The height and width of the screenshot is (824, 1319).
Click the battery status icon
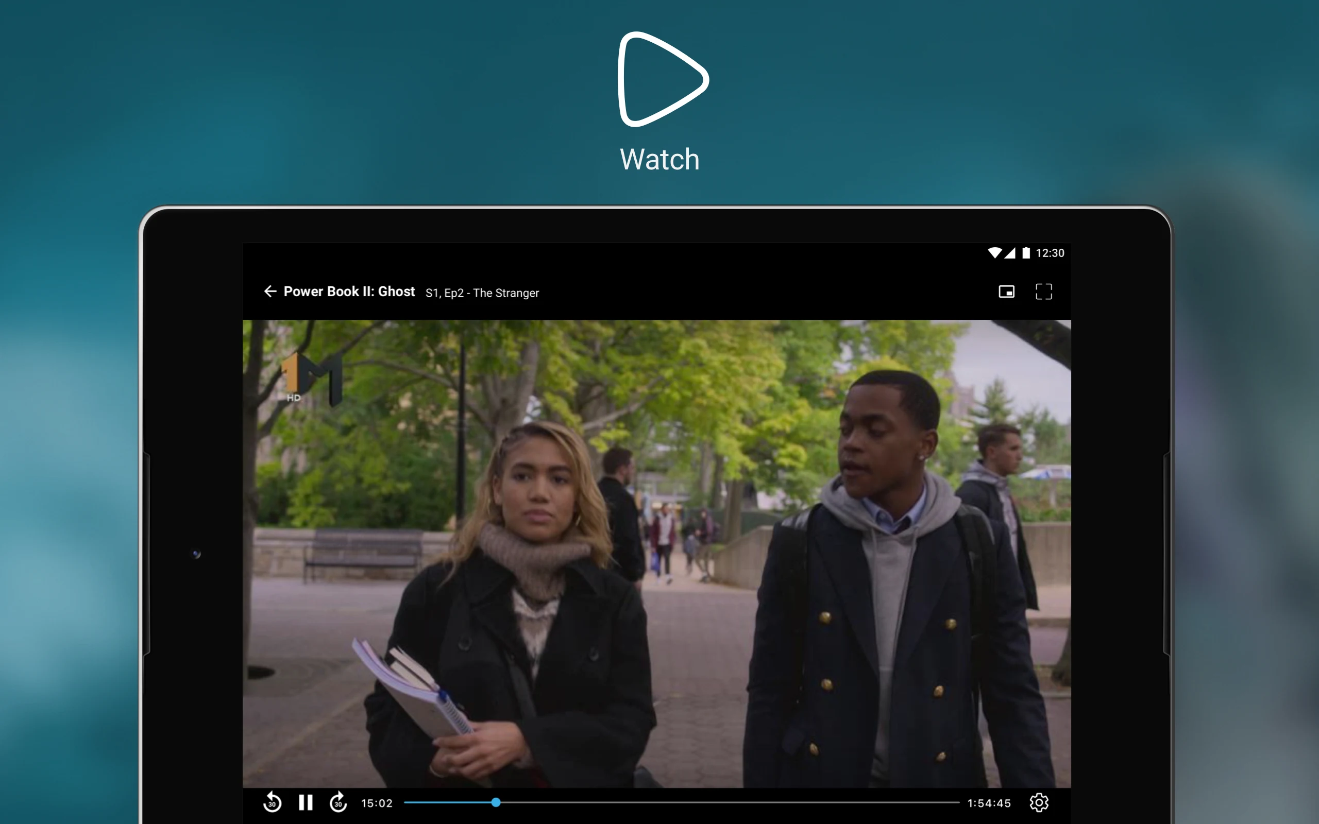[x=1026, y=253]
